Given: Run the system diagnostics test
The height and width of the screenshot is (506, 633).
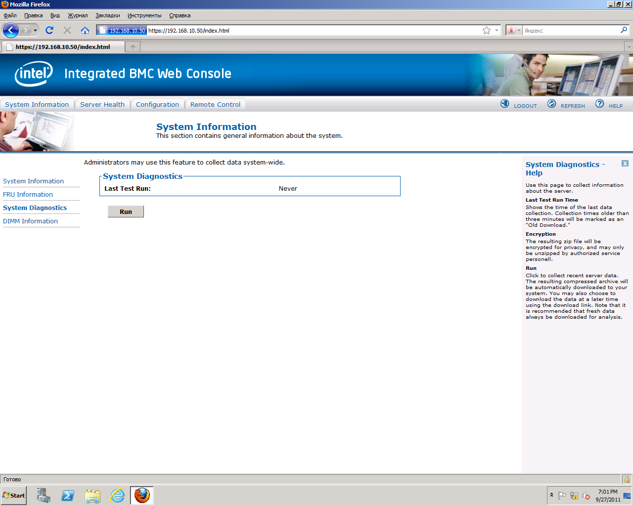Looking at the screenshot, I should (x=126, y=211).
